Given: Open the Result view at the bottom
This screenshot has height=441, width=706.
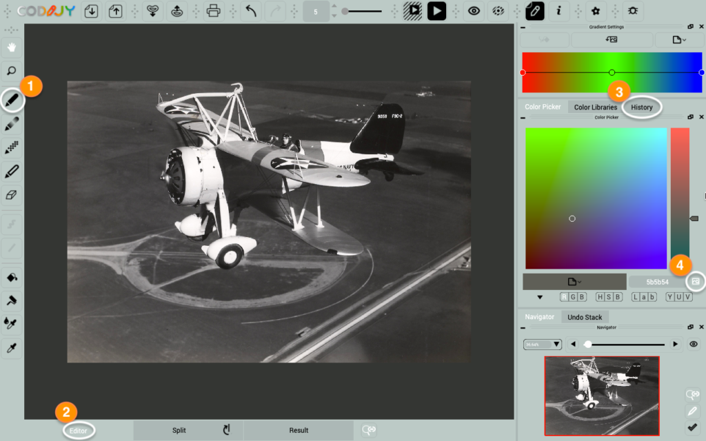Looking at the screenshot, I should (299, 430).
